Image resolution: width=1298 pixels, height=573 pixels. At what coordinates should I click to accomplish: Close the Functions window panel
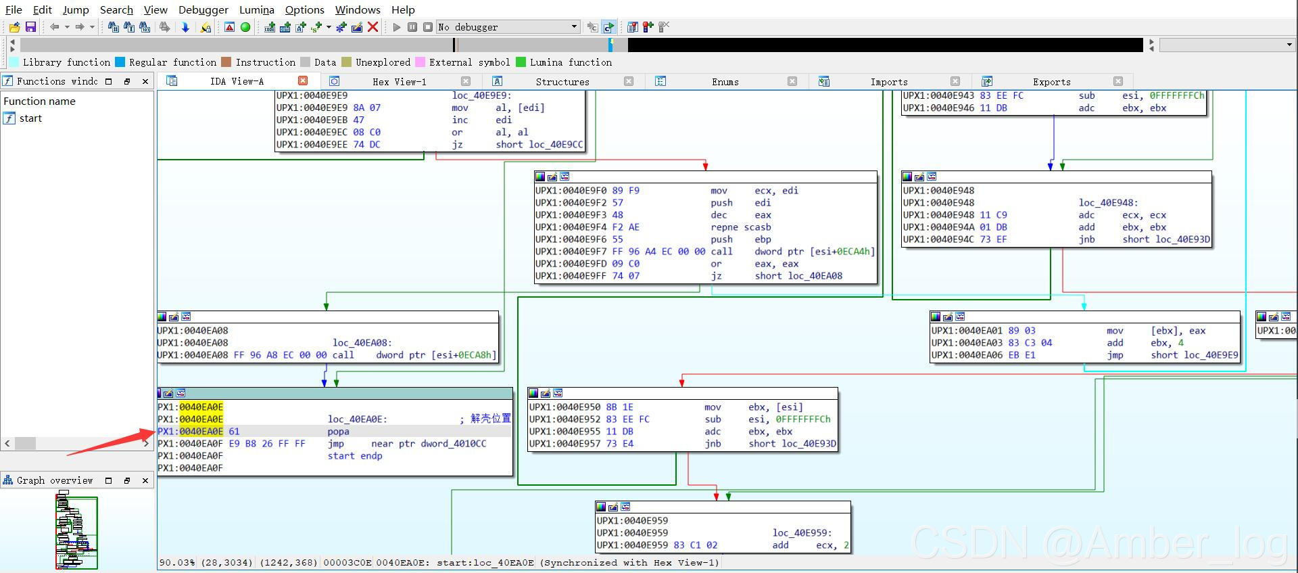(145, 81)
